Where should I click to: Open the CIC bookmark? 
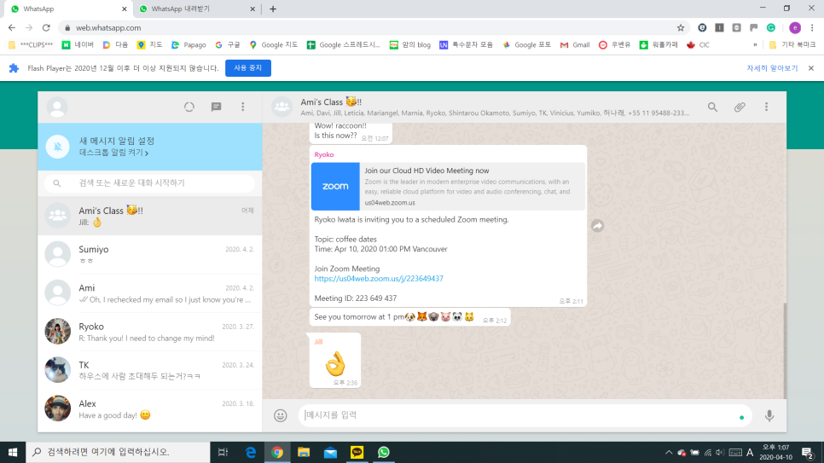(x=698, y=45)
